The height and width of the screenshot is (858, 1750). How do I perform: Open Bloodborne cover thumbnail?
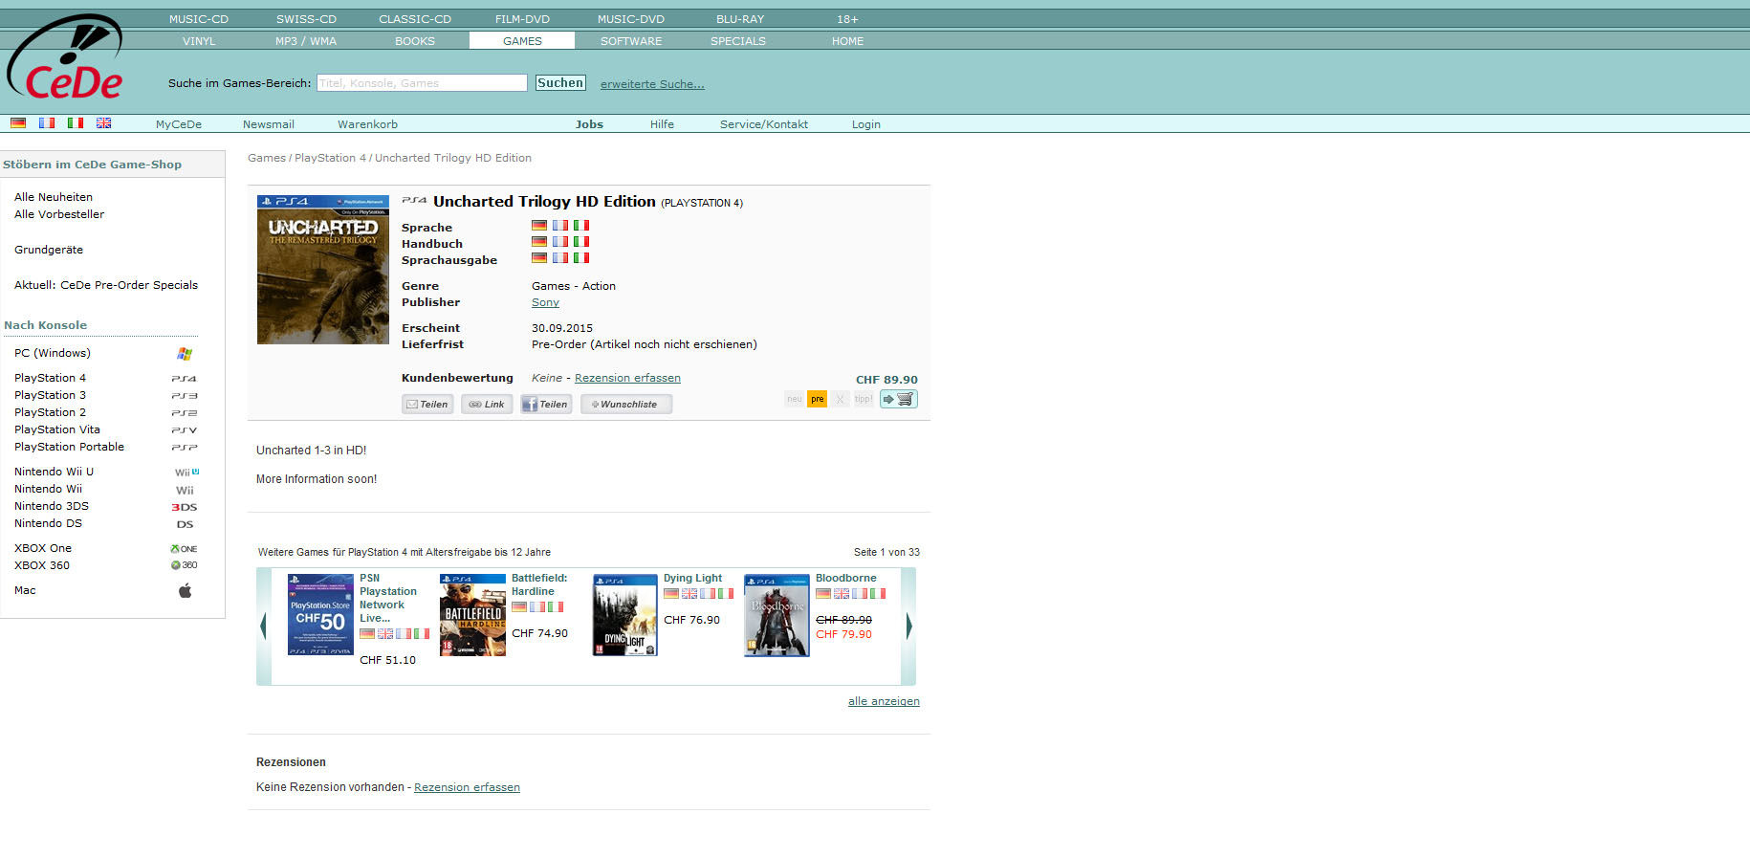[777, 615]
